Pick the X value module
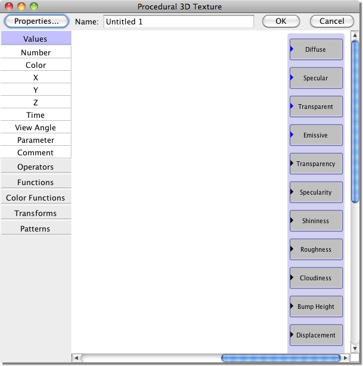The image size is (363, 366). coord(36,77)
